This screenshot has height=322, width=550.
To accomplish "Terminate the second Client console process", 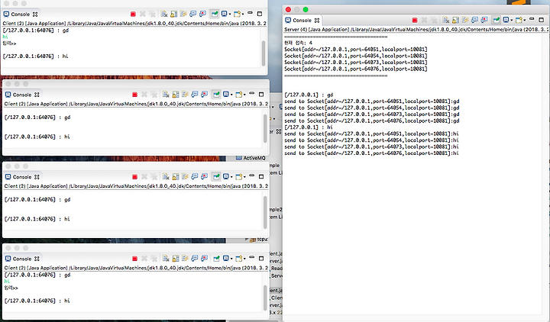I will click(x=134, y=95).
